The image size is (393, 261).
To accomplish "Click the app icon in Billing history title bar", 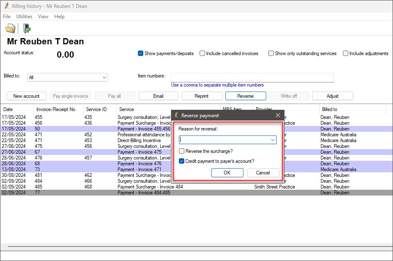I will (7, 6).
